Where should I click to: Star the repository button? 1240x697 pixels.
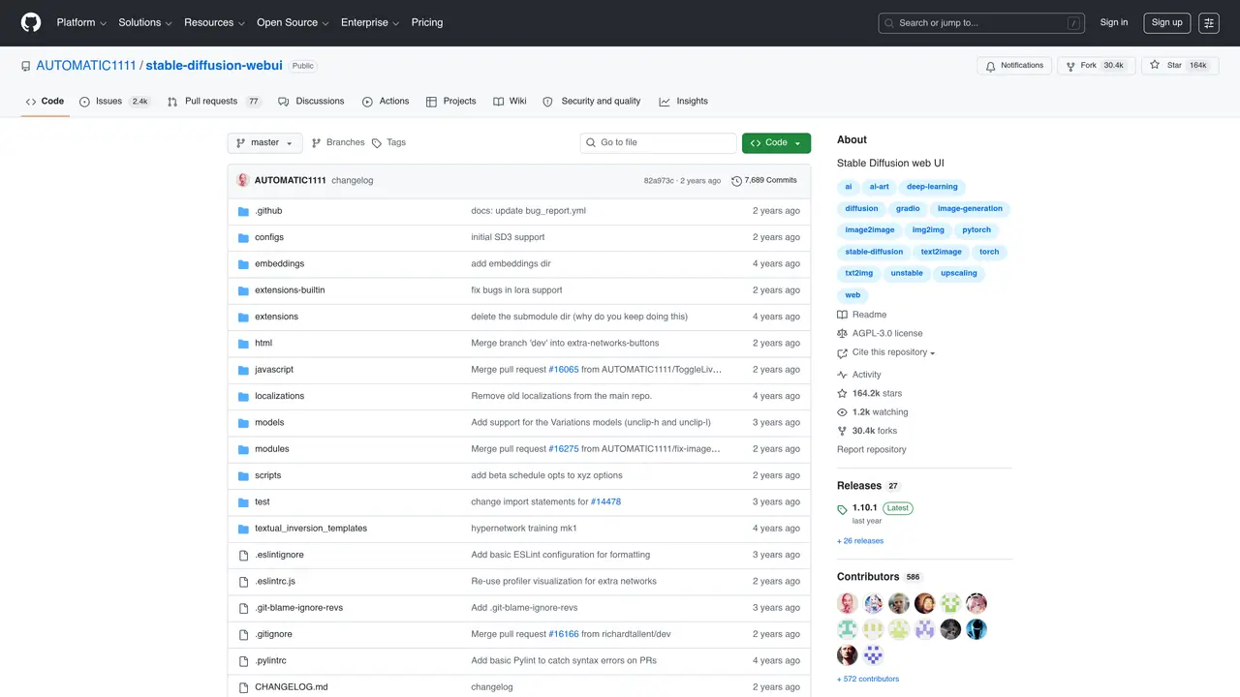point(1178,66)
